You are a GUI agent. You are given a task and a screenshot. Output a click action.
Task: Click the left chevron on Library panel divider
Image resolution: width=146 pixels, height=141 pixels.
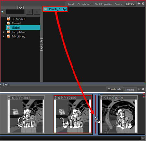[x=42, y=41]
